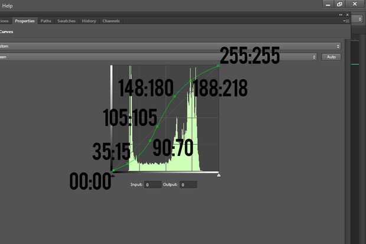Select the curve point beside 148:180 label
The height and width of the screenshot is (244, 366).
pos(175,96)
